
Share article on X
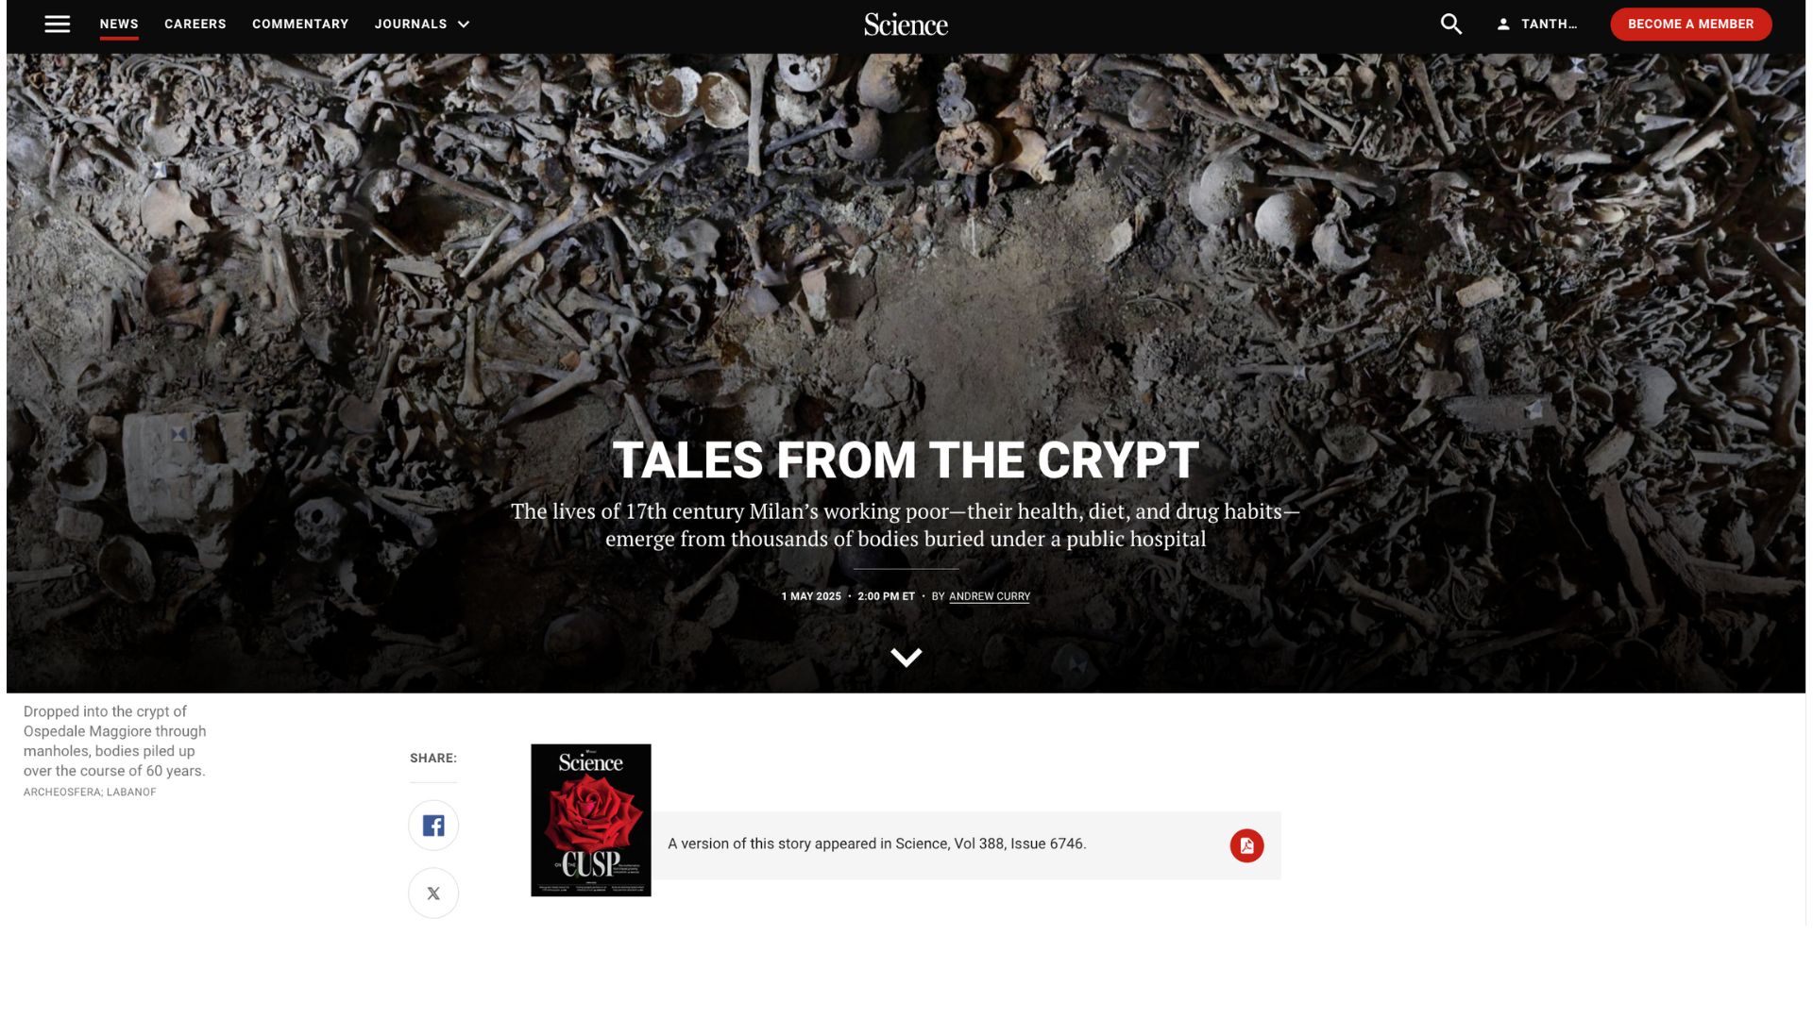[x=433, y=894]
